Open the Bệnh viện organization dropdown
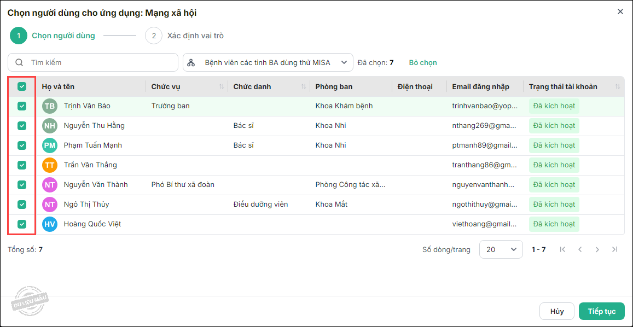This screenshot has height=327, width=633. coord(268,63)
